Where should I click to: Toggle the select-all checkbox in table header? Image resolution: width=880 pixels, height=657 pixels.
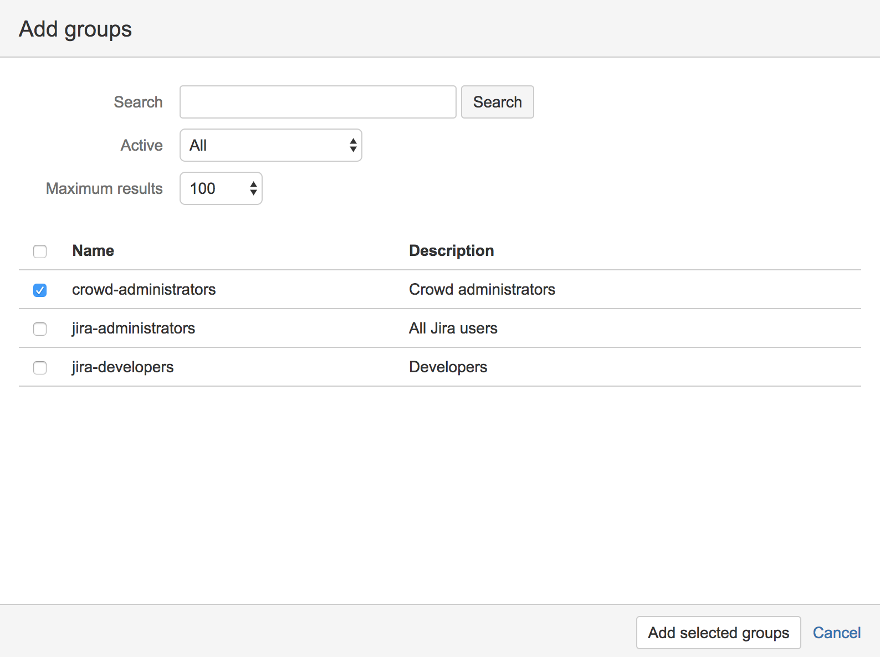[40, 251]
